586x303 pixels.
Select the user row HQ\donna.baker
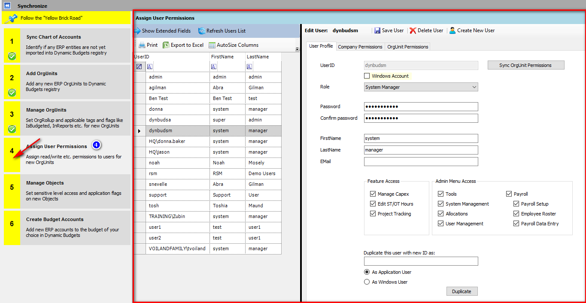208,141
